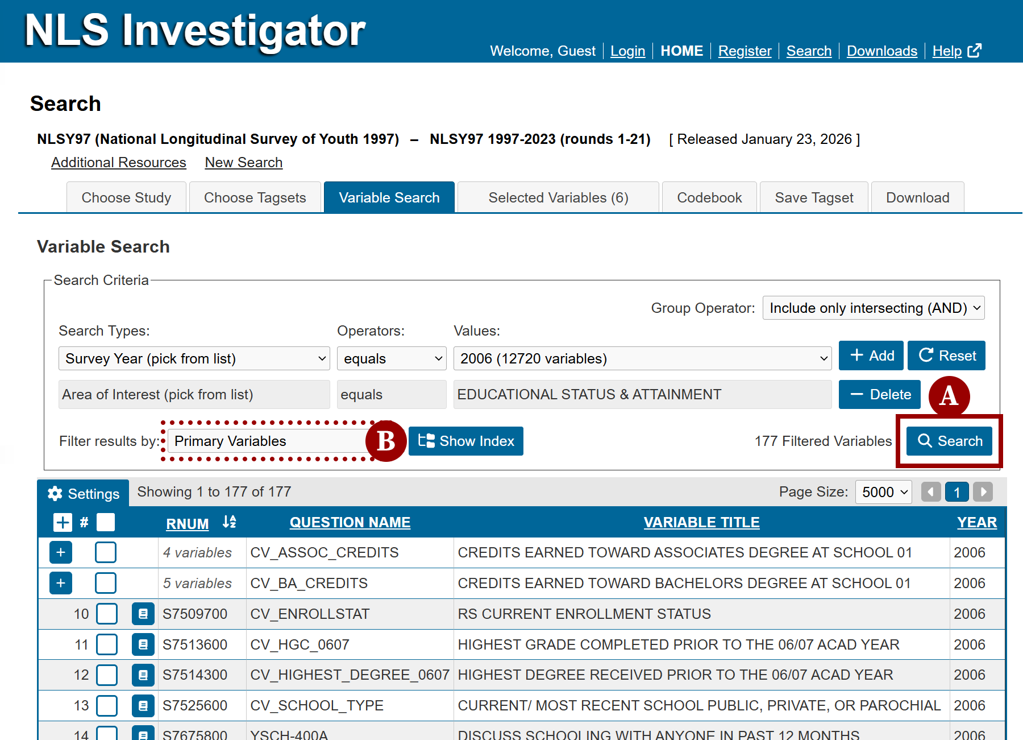
Task: Open the Search Types dropdown
Action: click(194, 358)
